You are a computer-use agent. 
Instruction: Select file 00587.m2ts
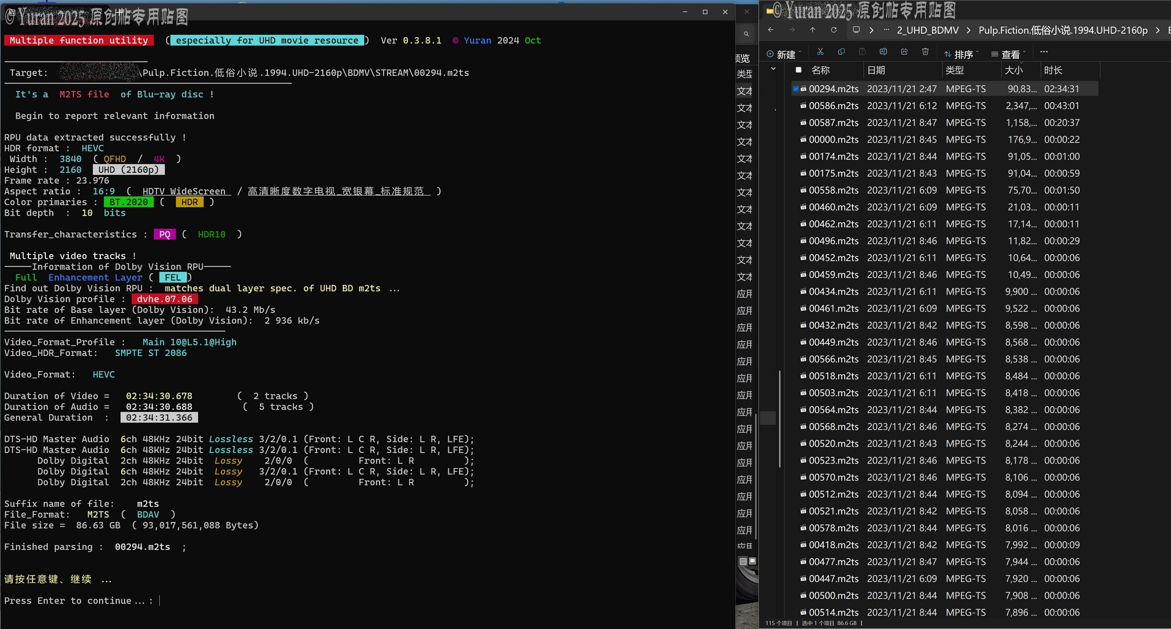point(834,123)
